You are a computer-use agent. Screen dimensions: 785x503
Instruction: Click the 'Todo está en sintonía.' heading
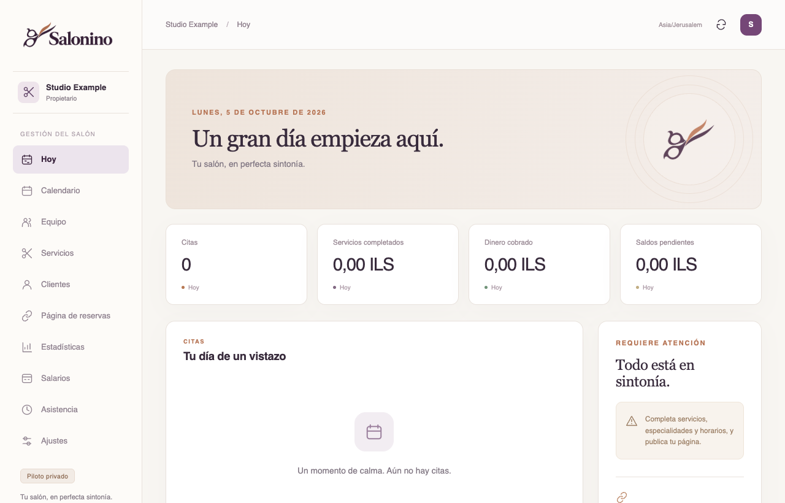click(x=655, y=373)
